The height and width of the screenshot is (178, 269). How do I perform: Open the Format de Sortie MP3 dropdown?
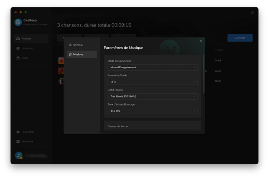[153, 82]
